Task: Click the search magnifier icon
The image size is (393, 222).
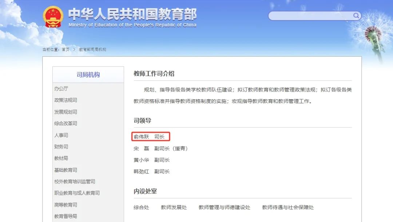Action: tap(356, 16)
